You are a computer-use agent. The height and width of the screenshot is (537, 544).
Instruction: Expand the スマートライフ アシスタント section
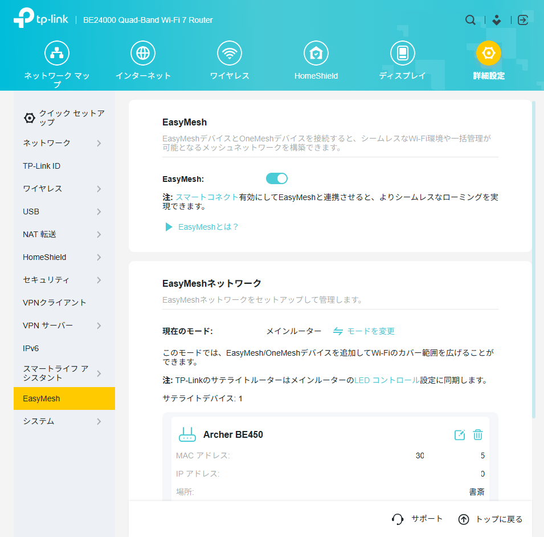point(99,373)
